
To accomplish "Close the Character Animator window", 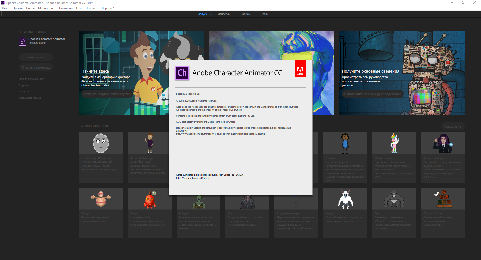I will [x=475, y=3].
